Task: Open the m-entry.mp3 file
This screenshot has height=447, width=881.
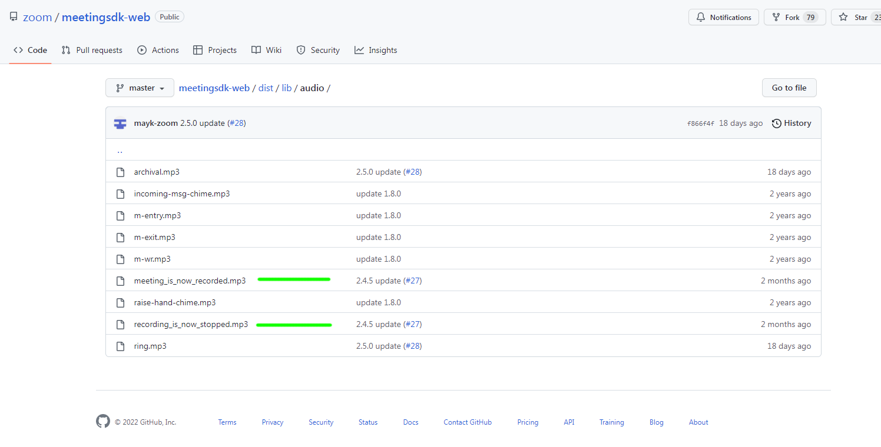Action: 158,216
